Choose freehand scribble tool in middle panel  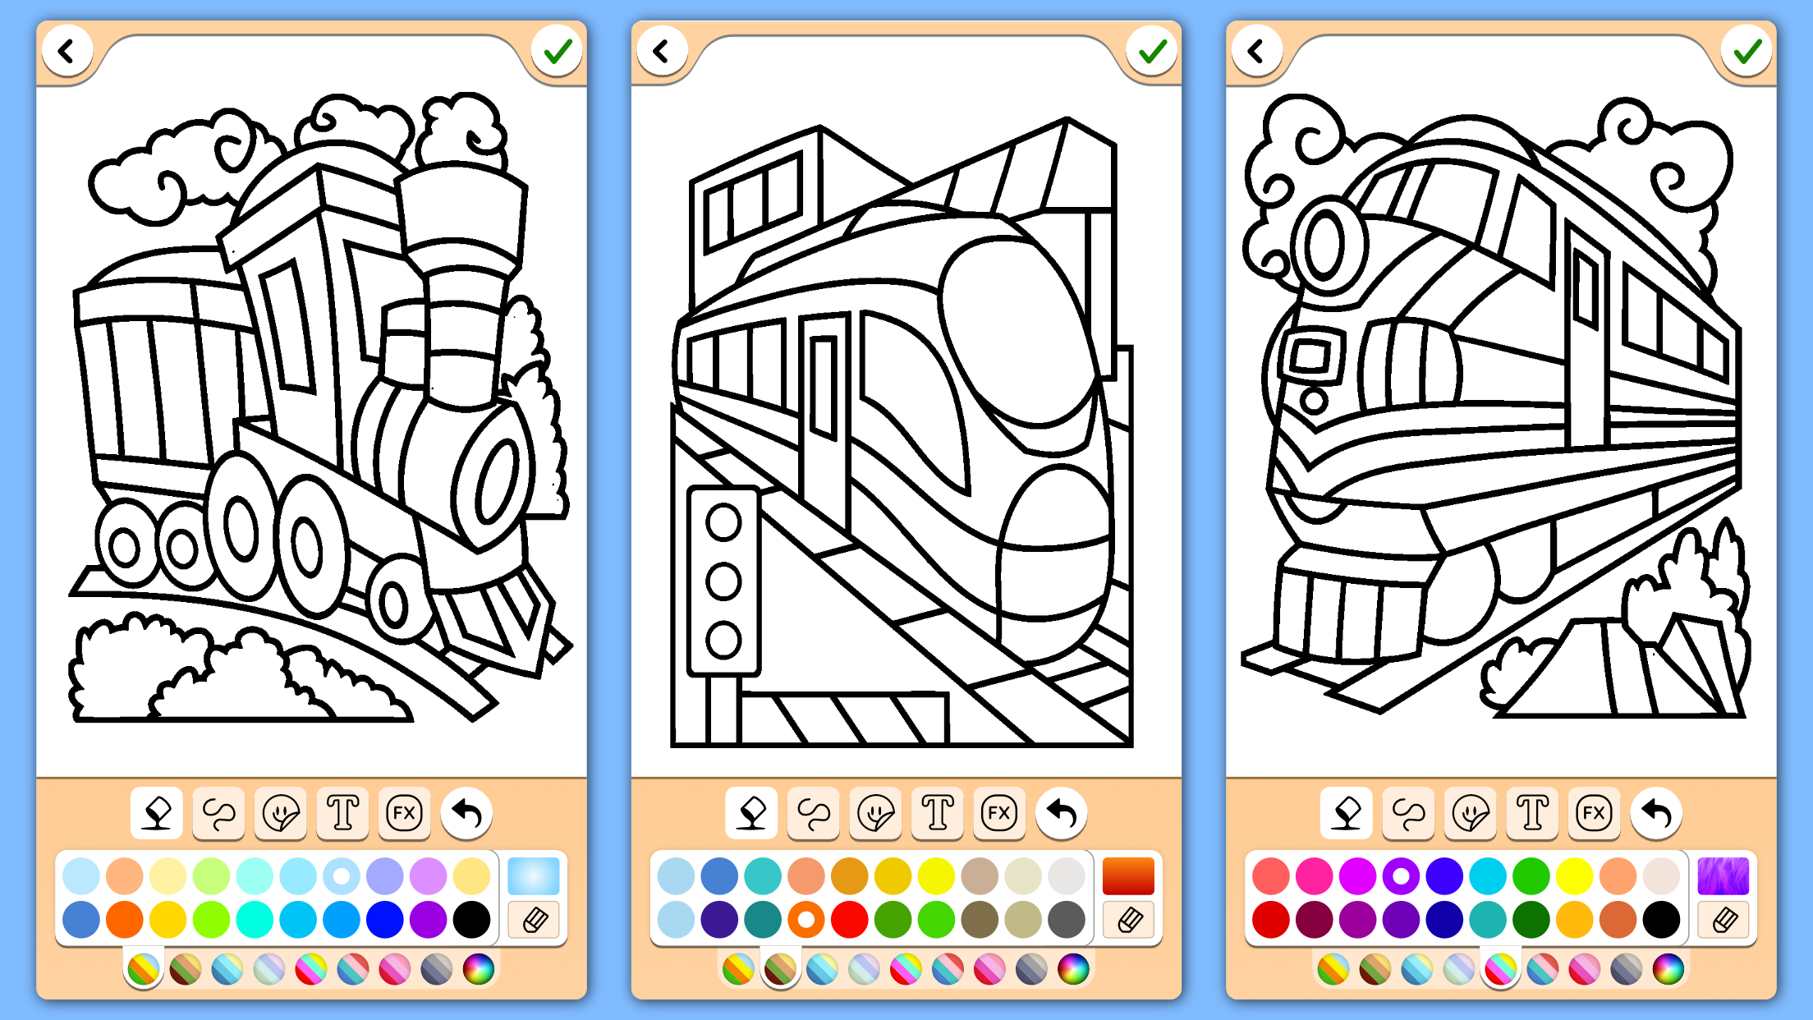click(x=814, y=813)
